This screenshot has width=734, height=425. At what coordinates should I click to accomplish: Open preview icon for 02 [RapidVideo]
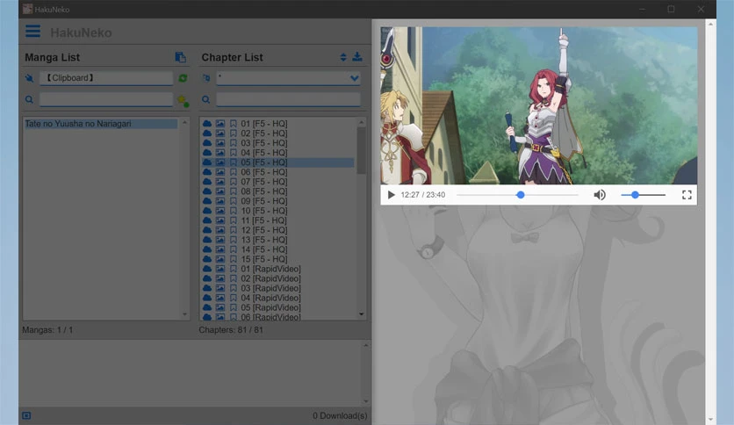coord(220,278)
